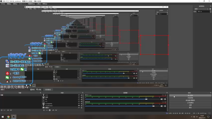Open 文件(F) File menu
This screenshot has height=119, width=212.
pos(3,4)
